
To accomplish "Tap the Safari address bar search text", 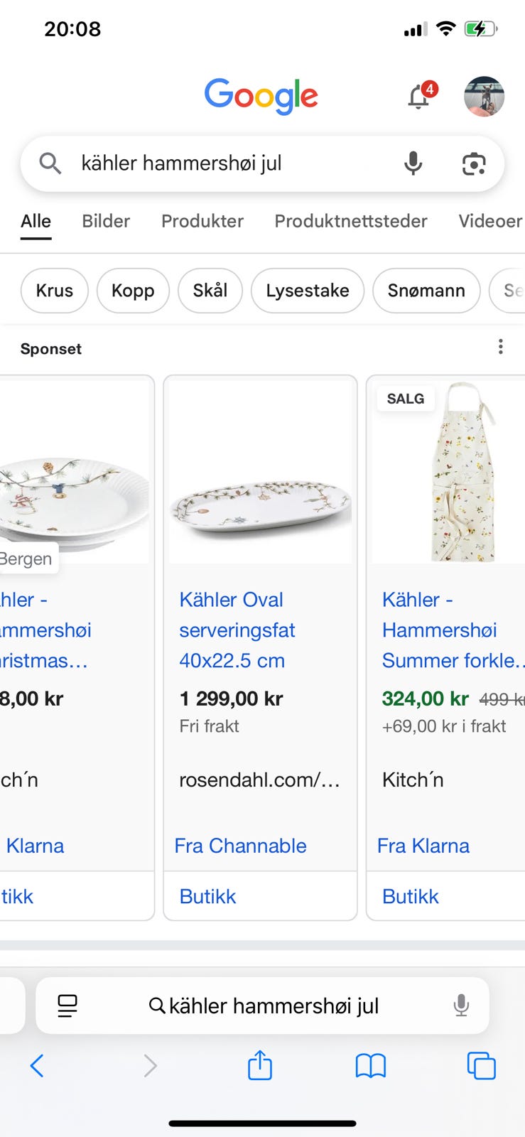I will pyautogui.click(x=274, y=1006).
